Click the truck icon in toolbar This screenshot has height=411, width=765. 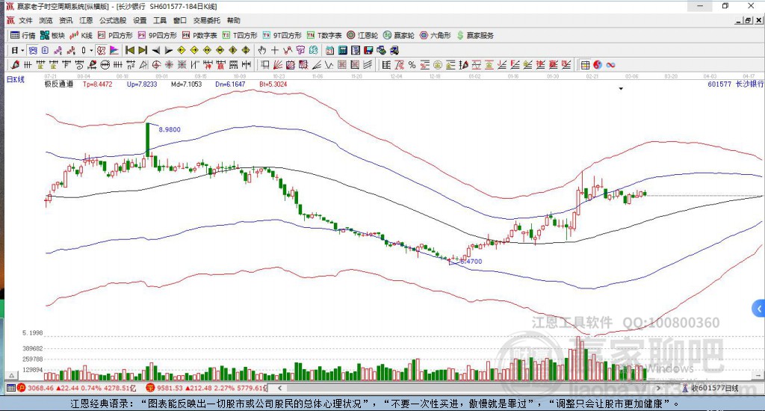click(394, 50)
